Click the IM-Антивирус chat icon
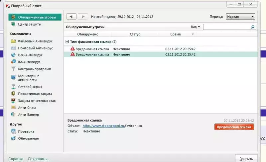Image resolution: width=266 pixels, height=162 pixels. pos(13,62)
